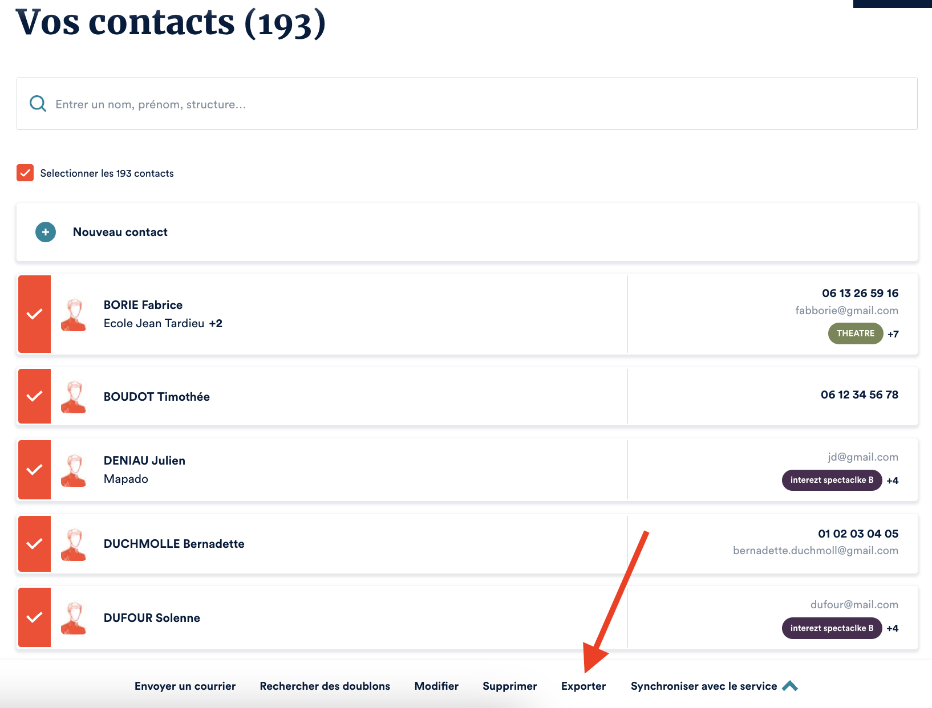Click the green THEATRE tag
Screen dimensions: 932x708
pos(855,333)
